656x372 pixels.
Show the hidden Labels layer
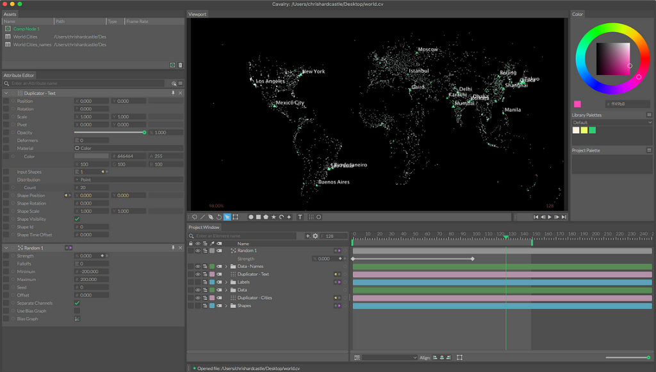(198, 282)
